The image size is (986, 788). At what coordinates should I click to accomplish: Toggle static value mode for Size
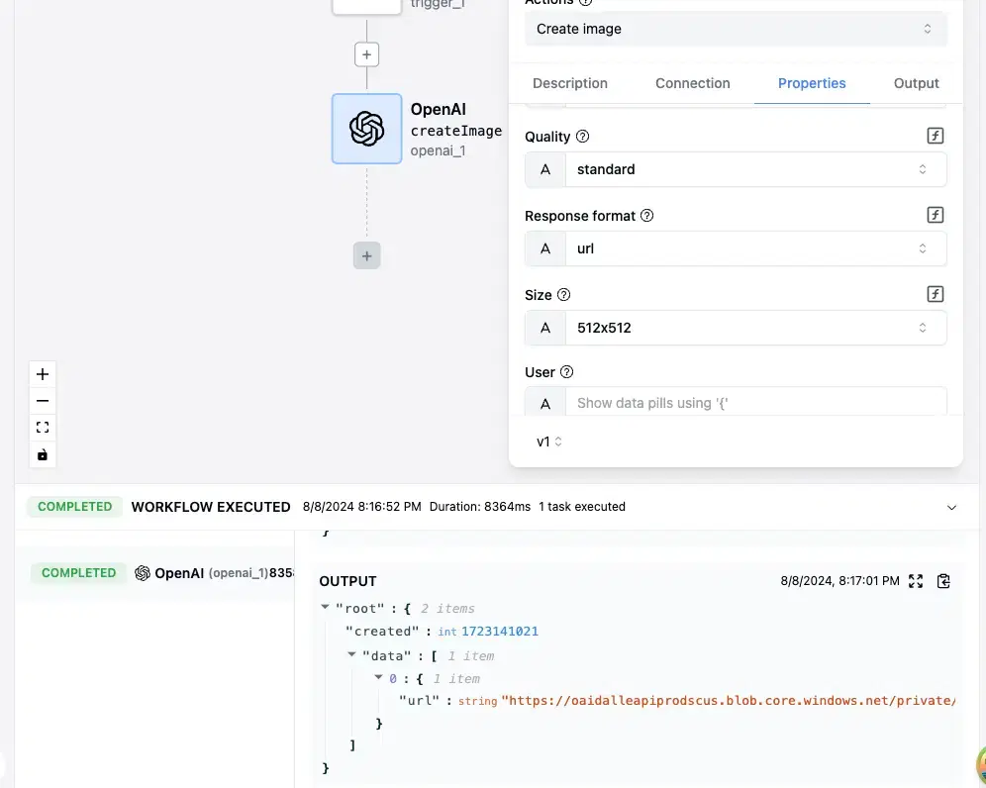544,328
